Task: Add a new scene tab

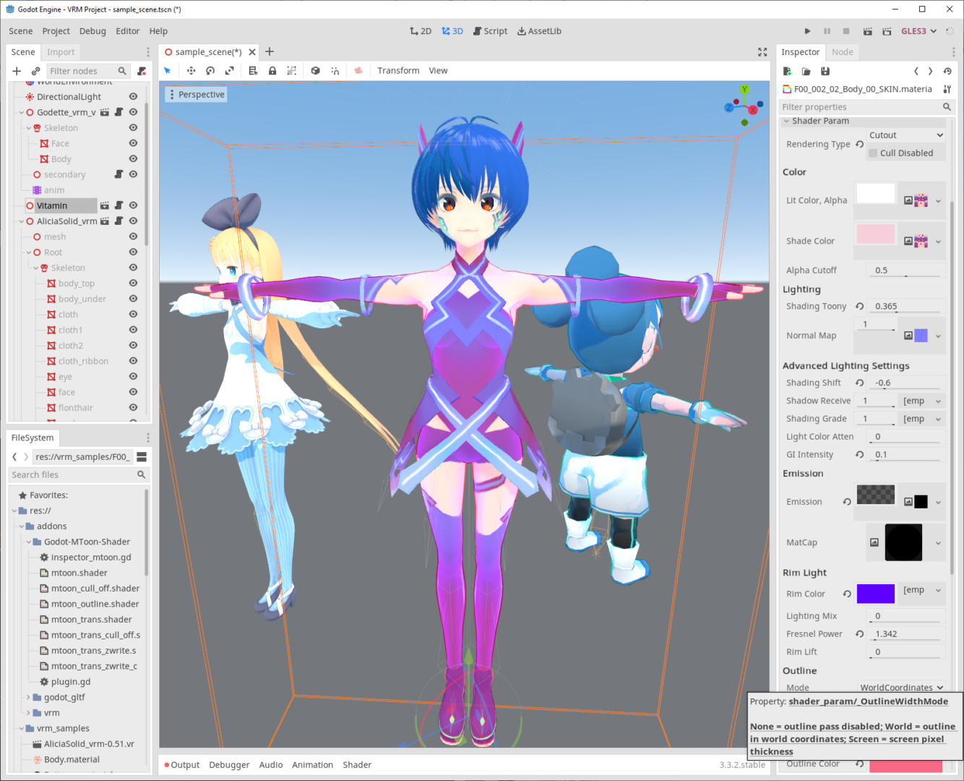Action: click(x=270, y=51)
